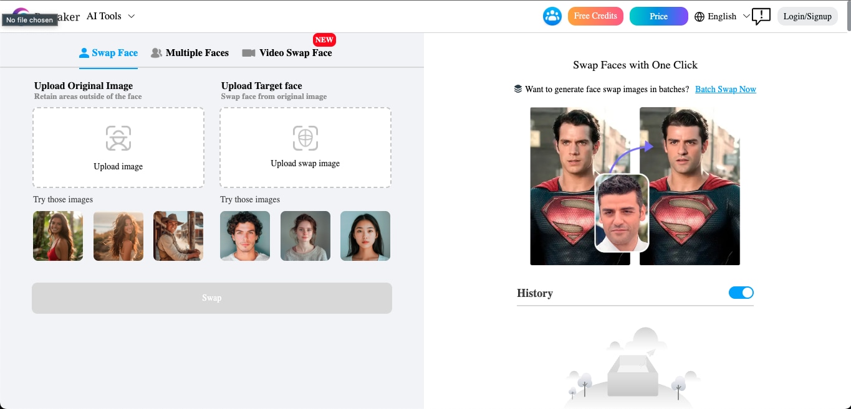Expand the AI Tools dropdown
This screenshot has width=851, height=409.
(110, 16)
